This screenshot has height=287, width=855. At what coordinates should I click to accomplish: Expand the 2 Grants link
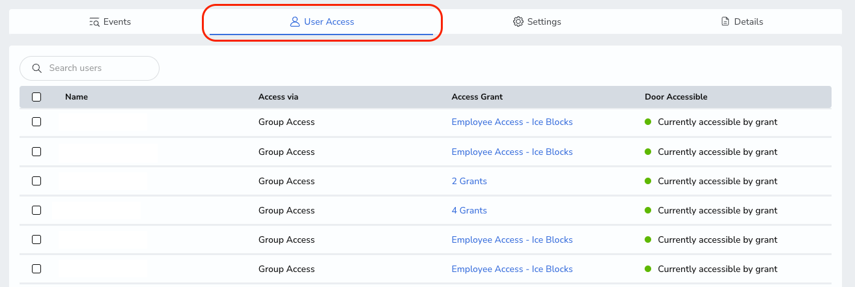[x=469, y=181]
